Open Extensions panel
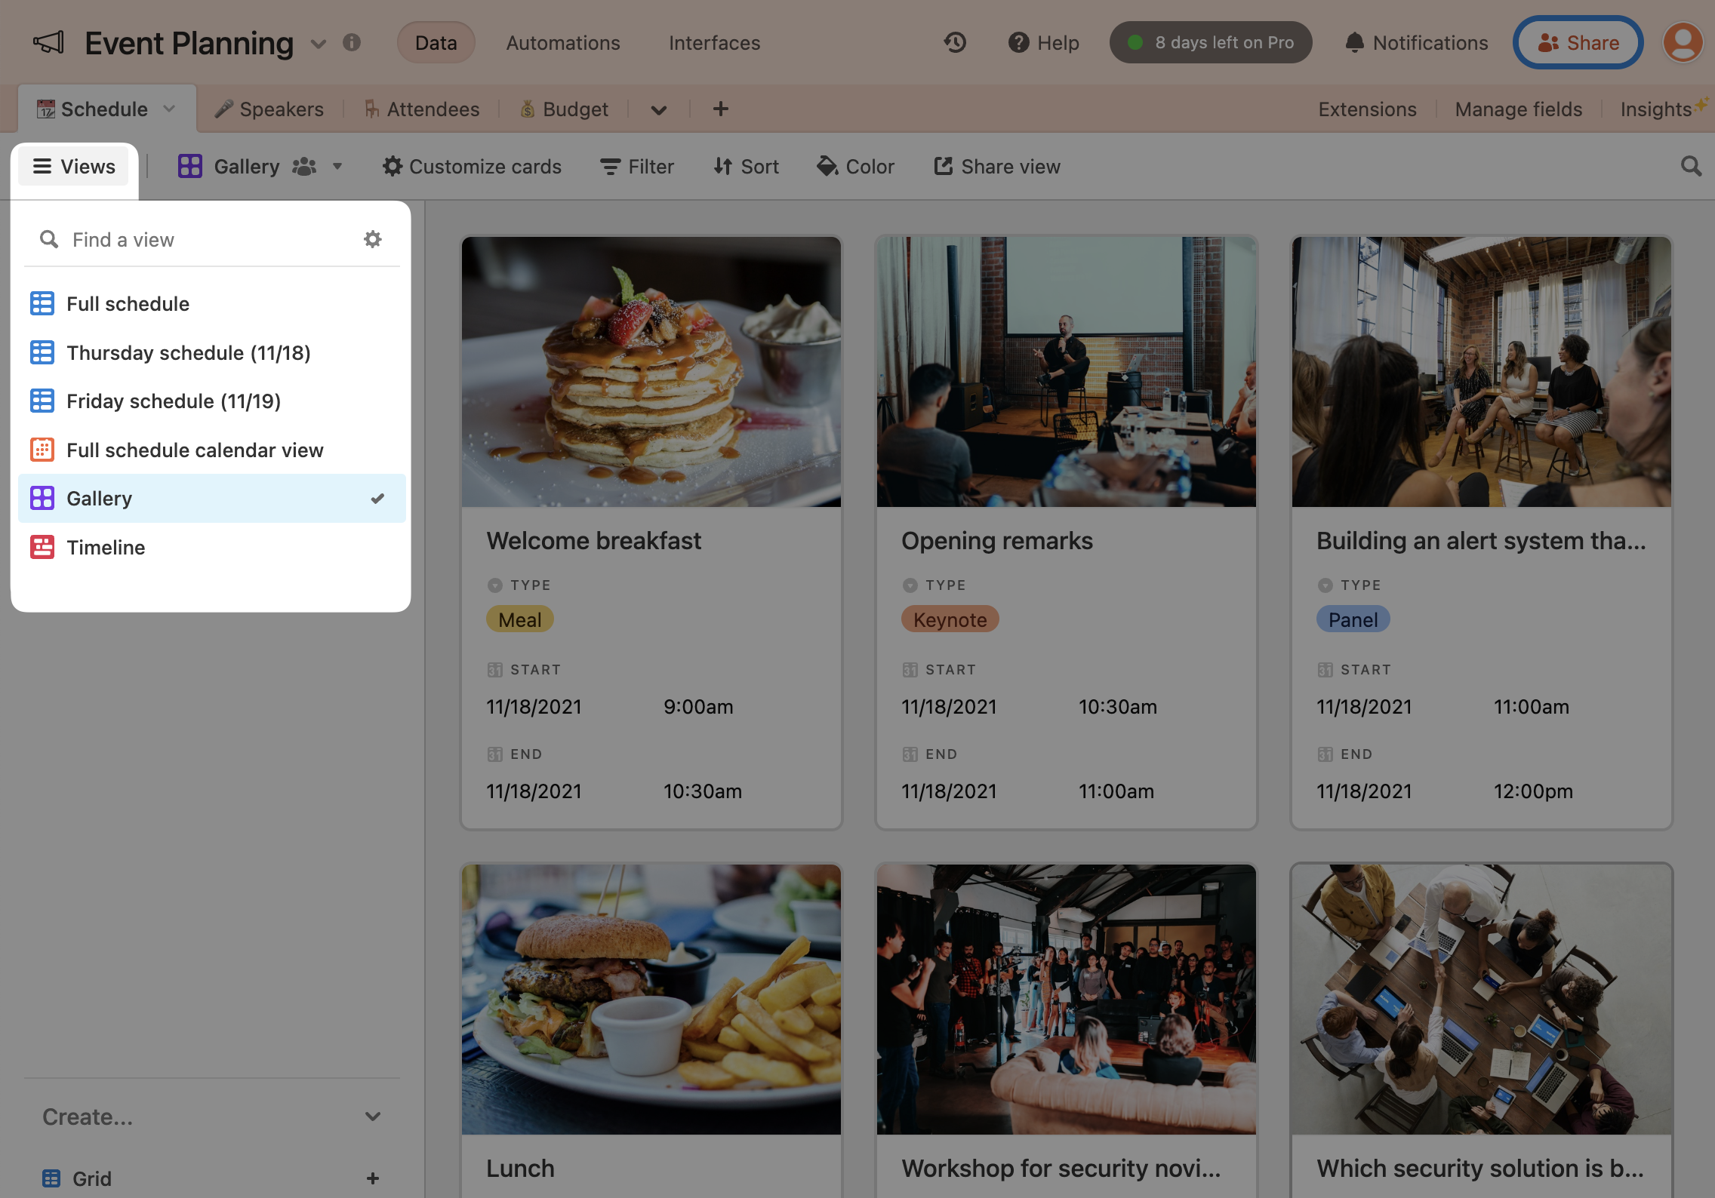The height and width of the screenshot is (1198, 1715). pos(1367,109)
